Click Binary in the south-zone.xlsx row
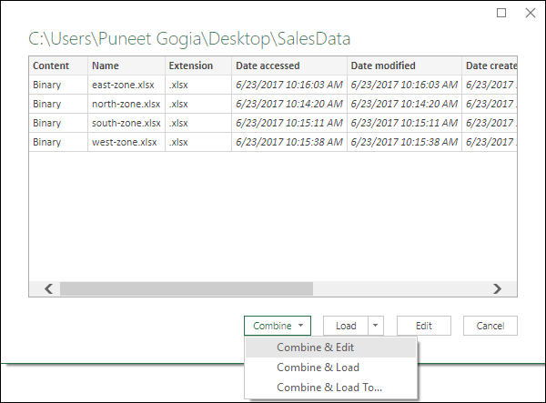Screen dimensions: 546x403 47,123
